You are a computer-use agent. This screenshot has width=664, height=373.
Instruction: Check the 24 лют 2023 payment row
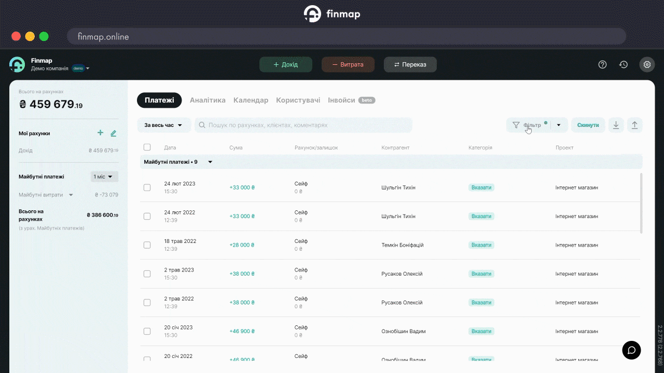147,188
